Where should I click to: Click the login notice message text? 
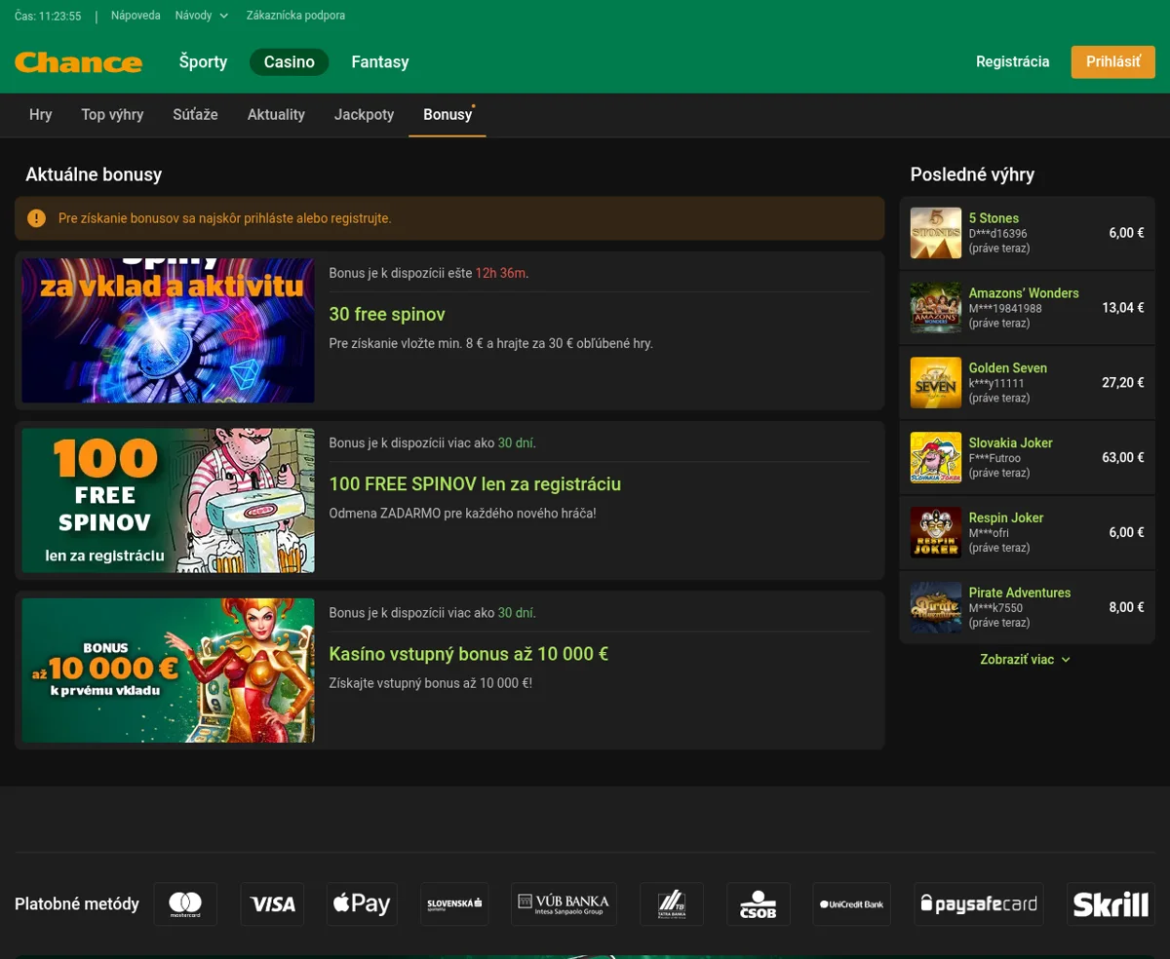[x=225, y=218]
